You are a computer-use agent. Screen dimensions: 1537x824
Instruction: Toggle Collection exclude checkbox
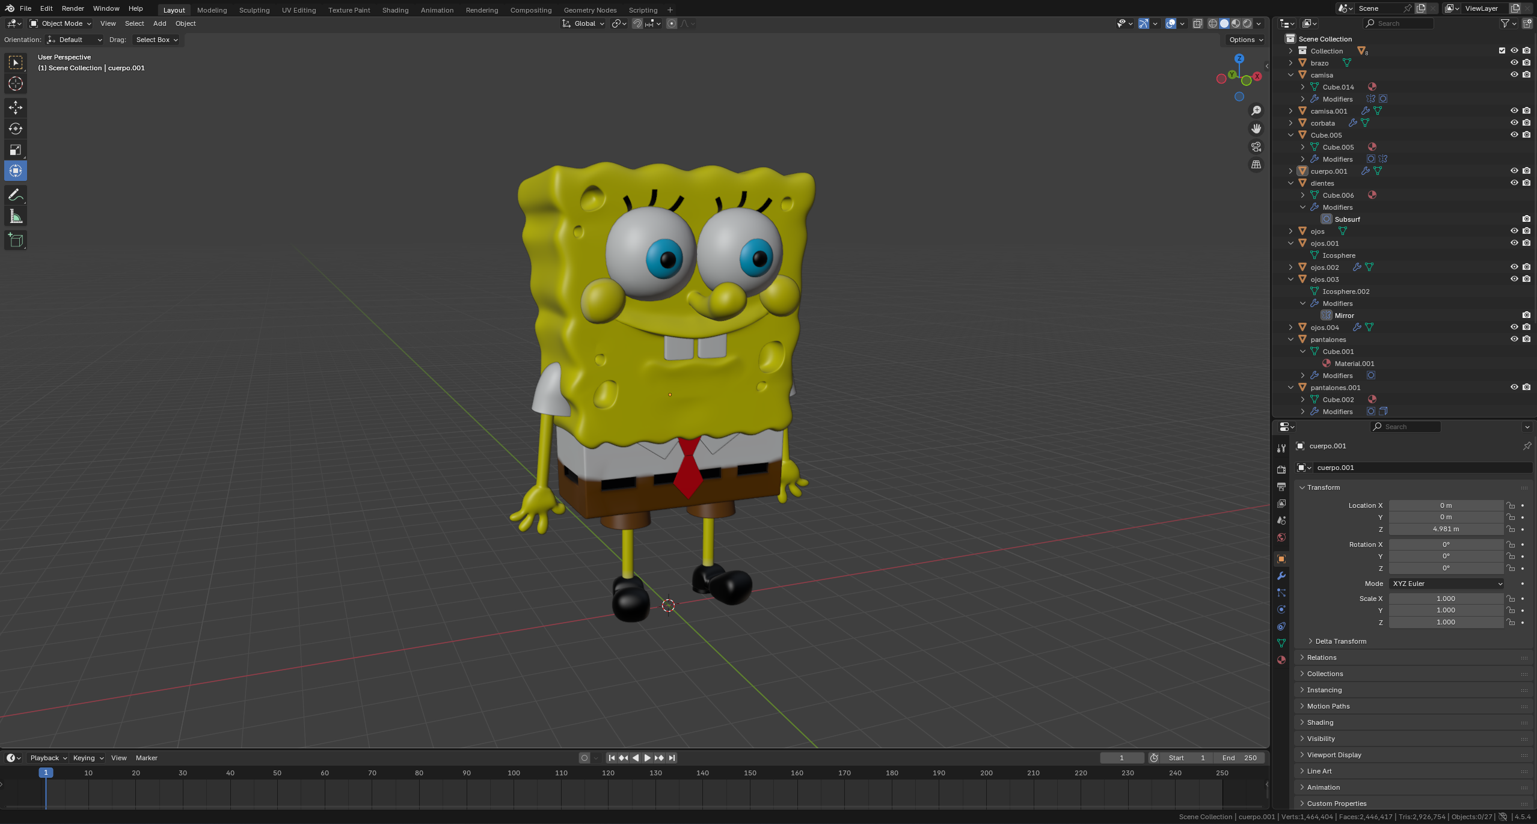pos(1502,50)
